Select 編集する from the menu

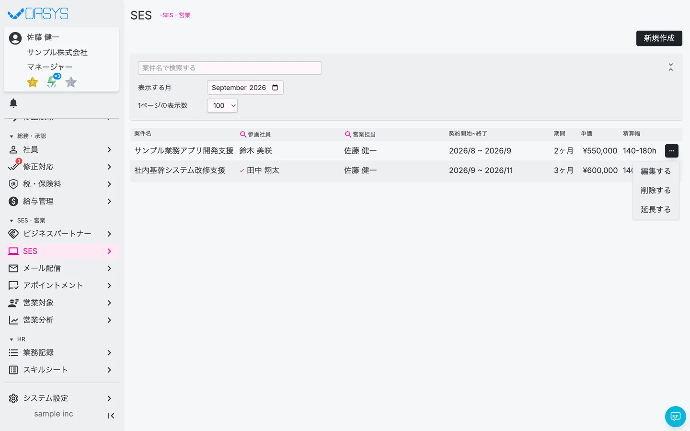[655, 171]
